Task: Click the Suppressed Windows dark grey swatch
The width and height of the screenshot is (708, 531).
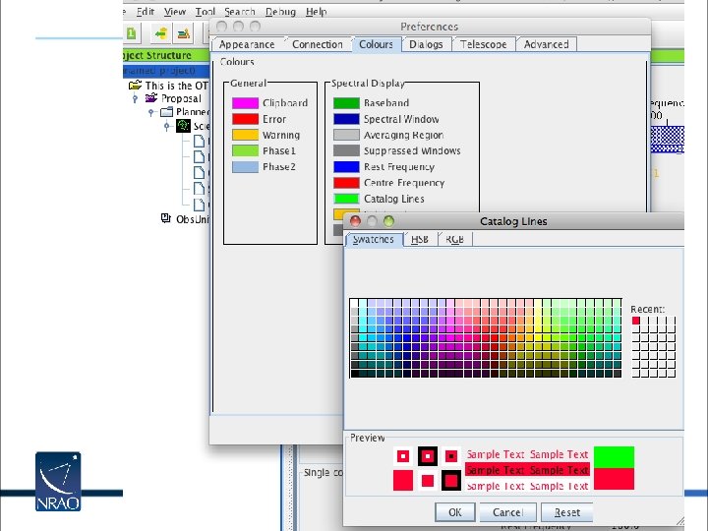Action: coord(346,150)
